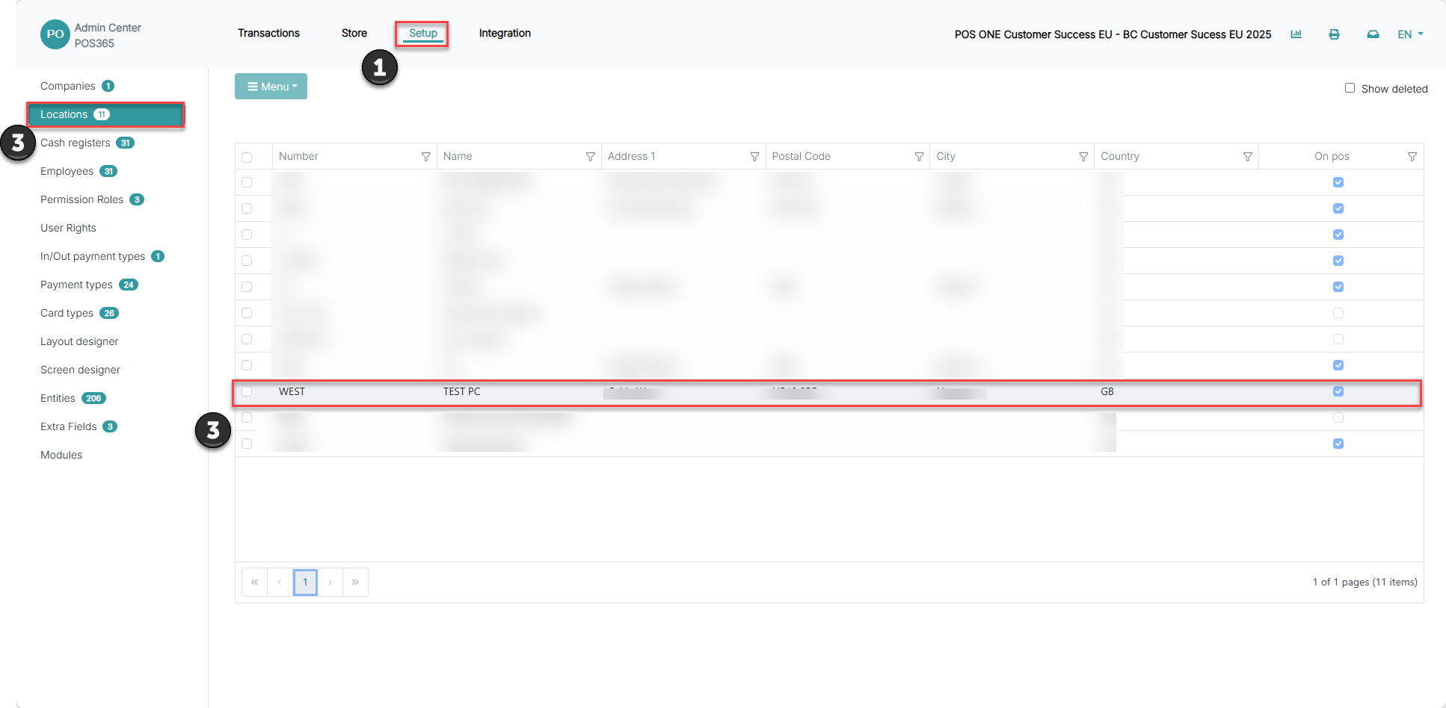Jump to the last page arrow
Screen dimensions: 1446x708
pos(355,582)
